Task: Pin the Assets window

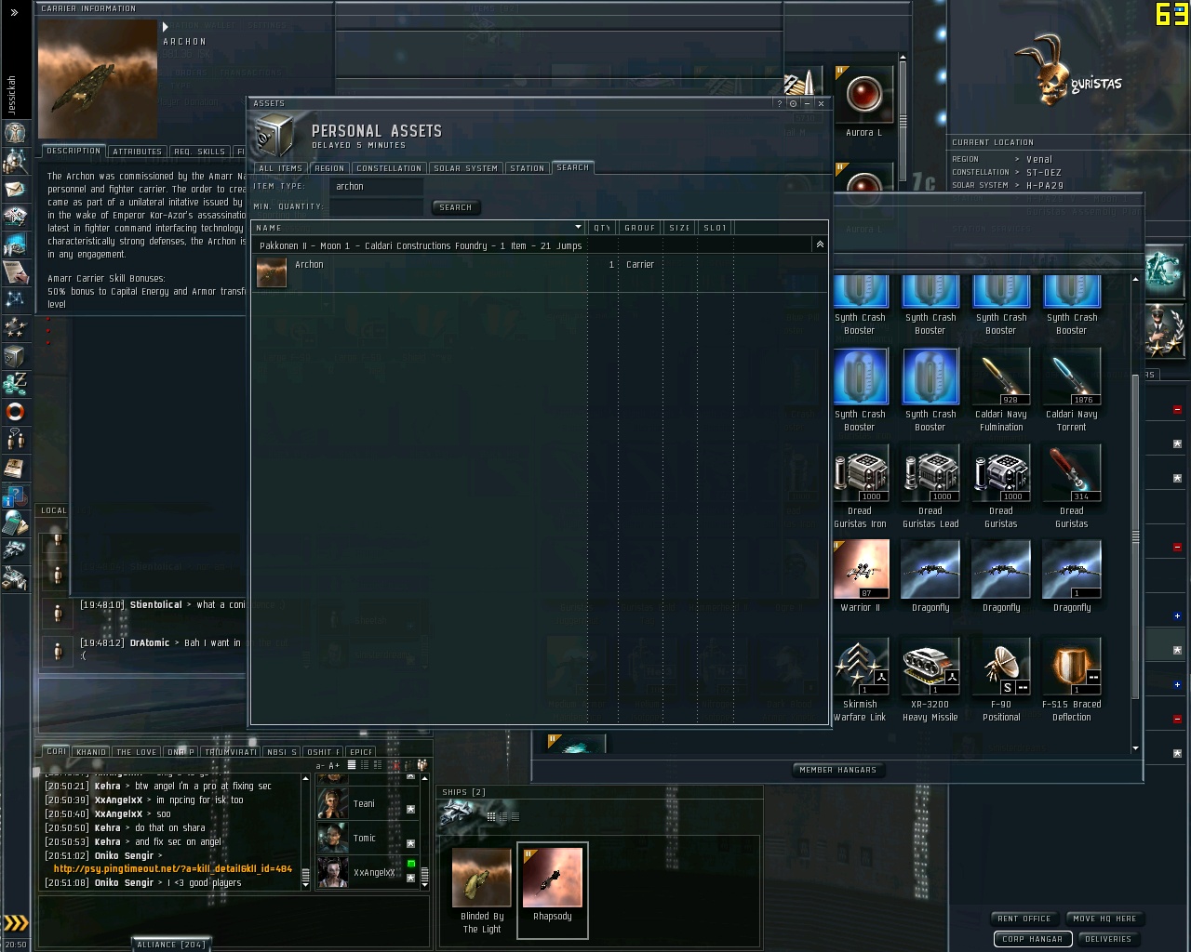Action: coord(793,103)
